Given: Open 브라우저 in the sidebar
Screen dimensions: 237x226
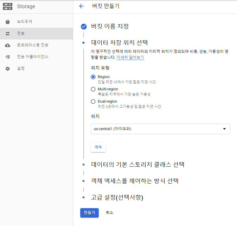Looking at the screenshot, I should pos(36,22).
